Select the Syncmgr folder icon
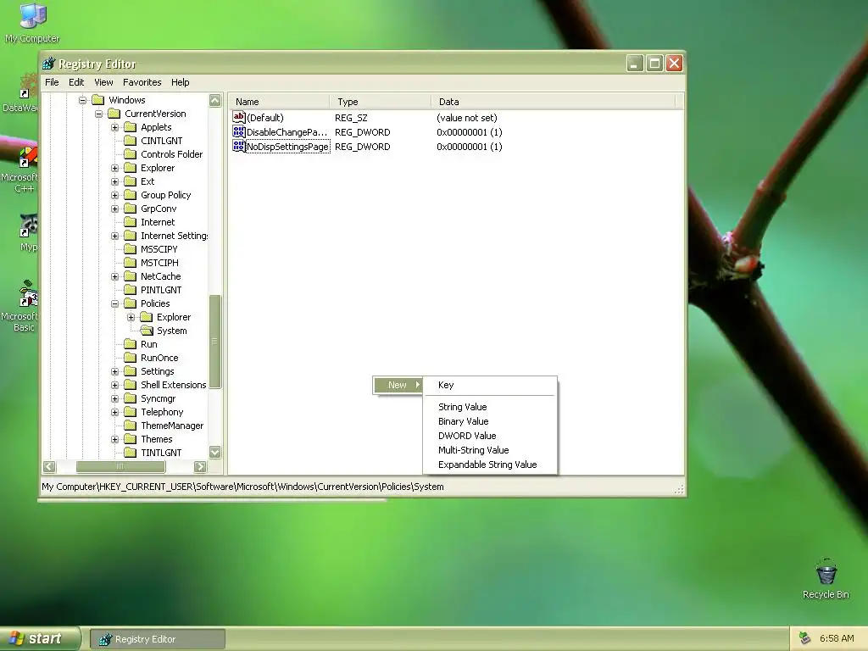This screenshot has width=868, height=651. (x=130, y=398)
